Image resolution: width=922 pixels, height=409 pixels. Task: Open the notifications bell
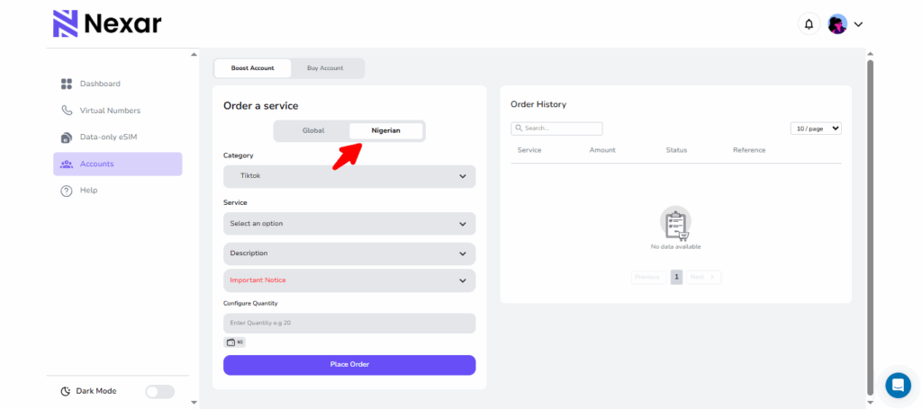809,24
